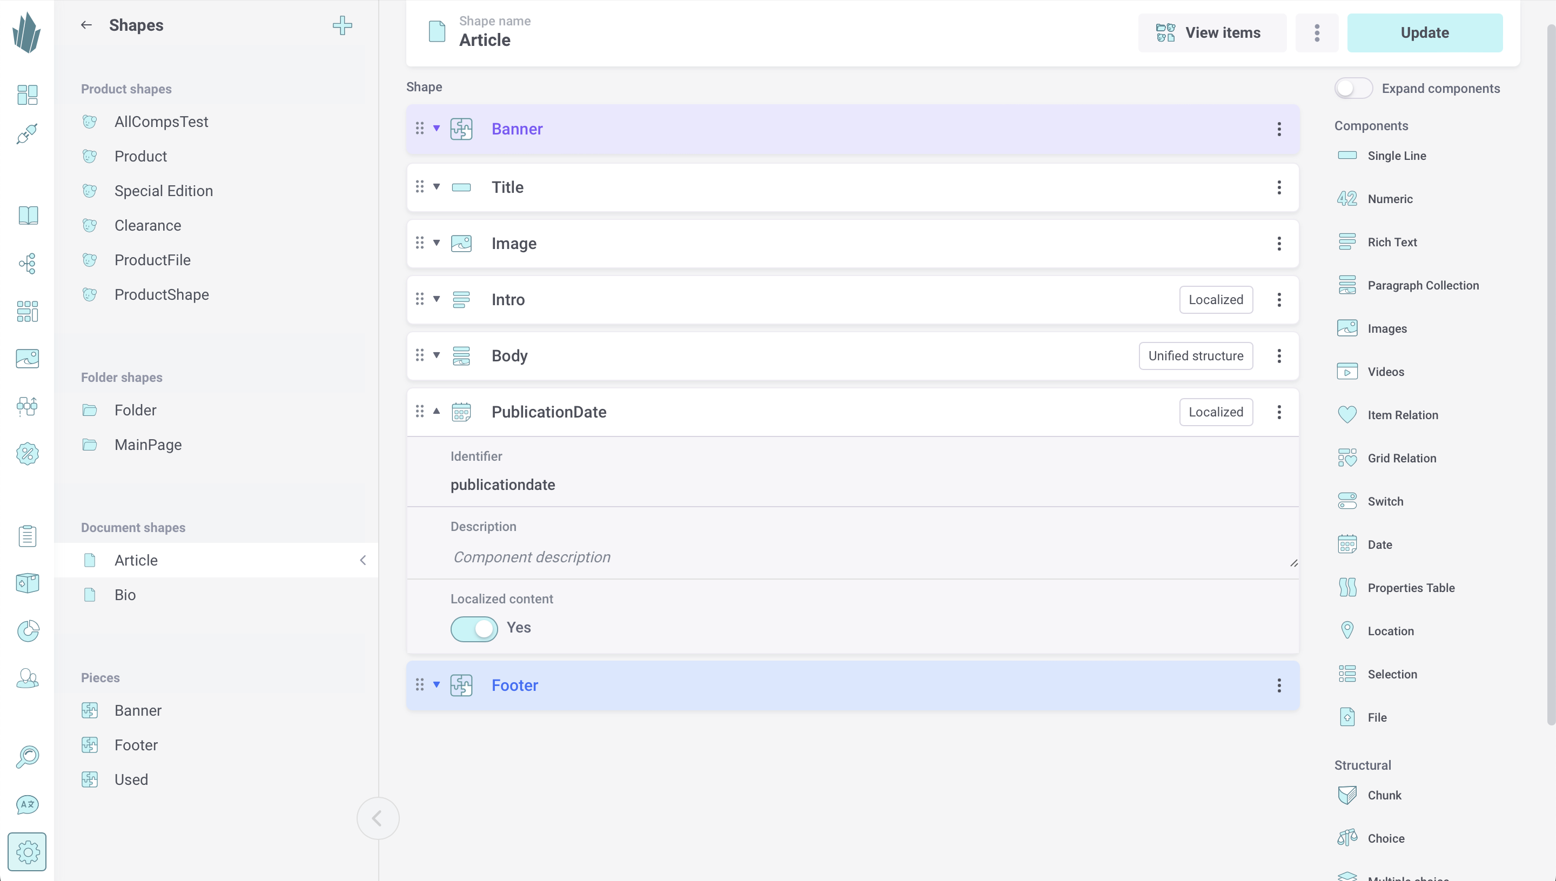Click the Images component icon in panel

1347,328
